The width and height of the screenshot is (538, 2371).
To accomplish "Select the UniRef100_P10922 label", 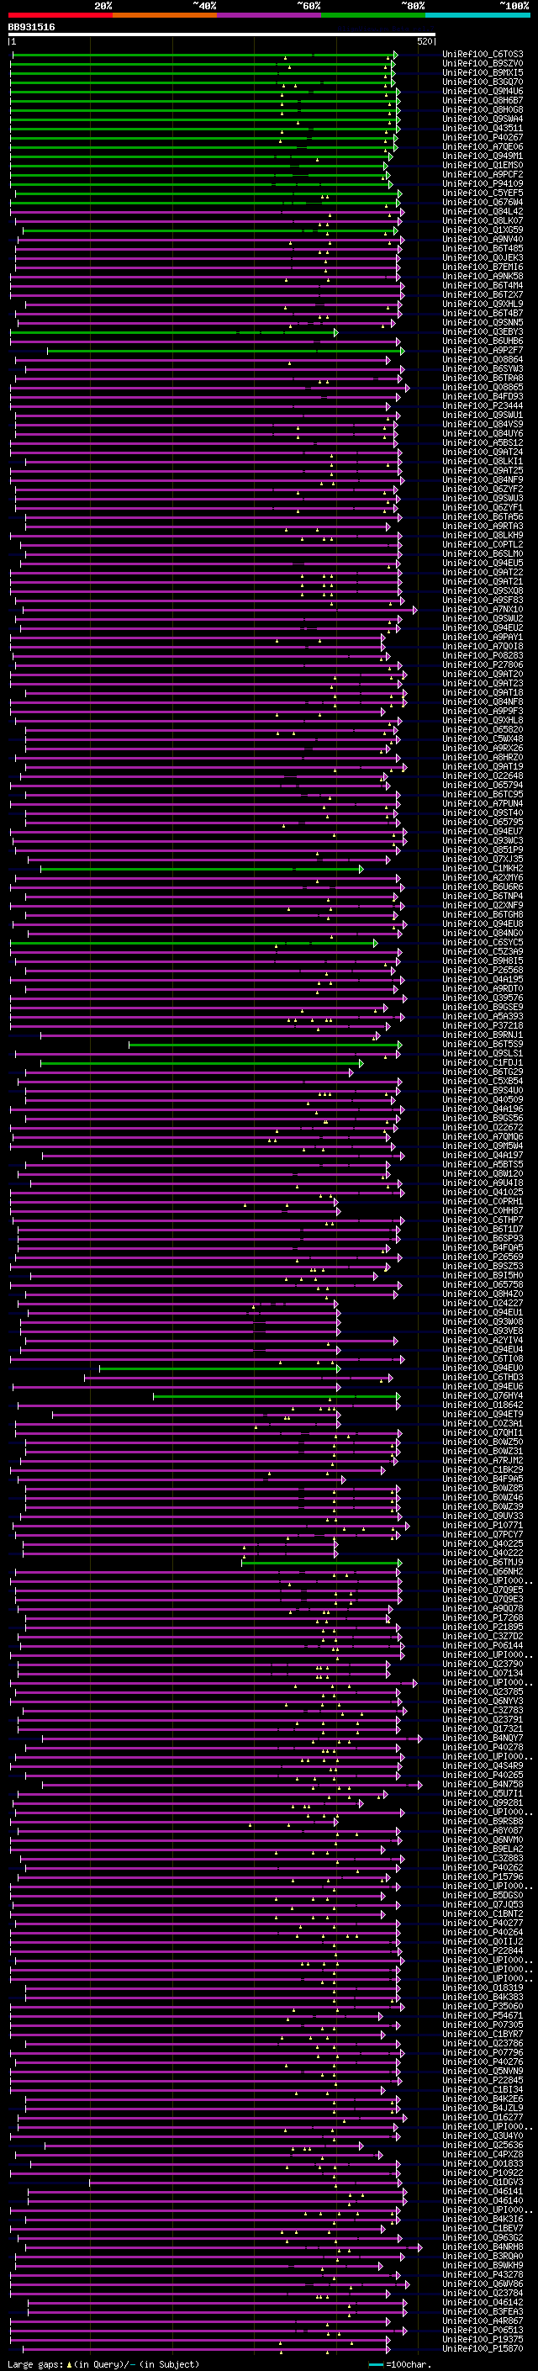I will click(483, 2173).
